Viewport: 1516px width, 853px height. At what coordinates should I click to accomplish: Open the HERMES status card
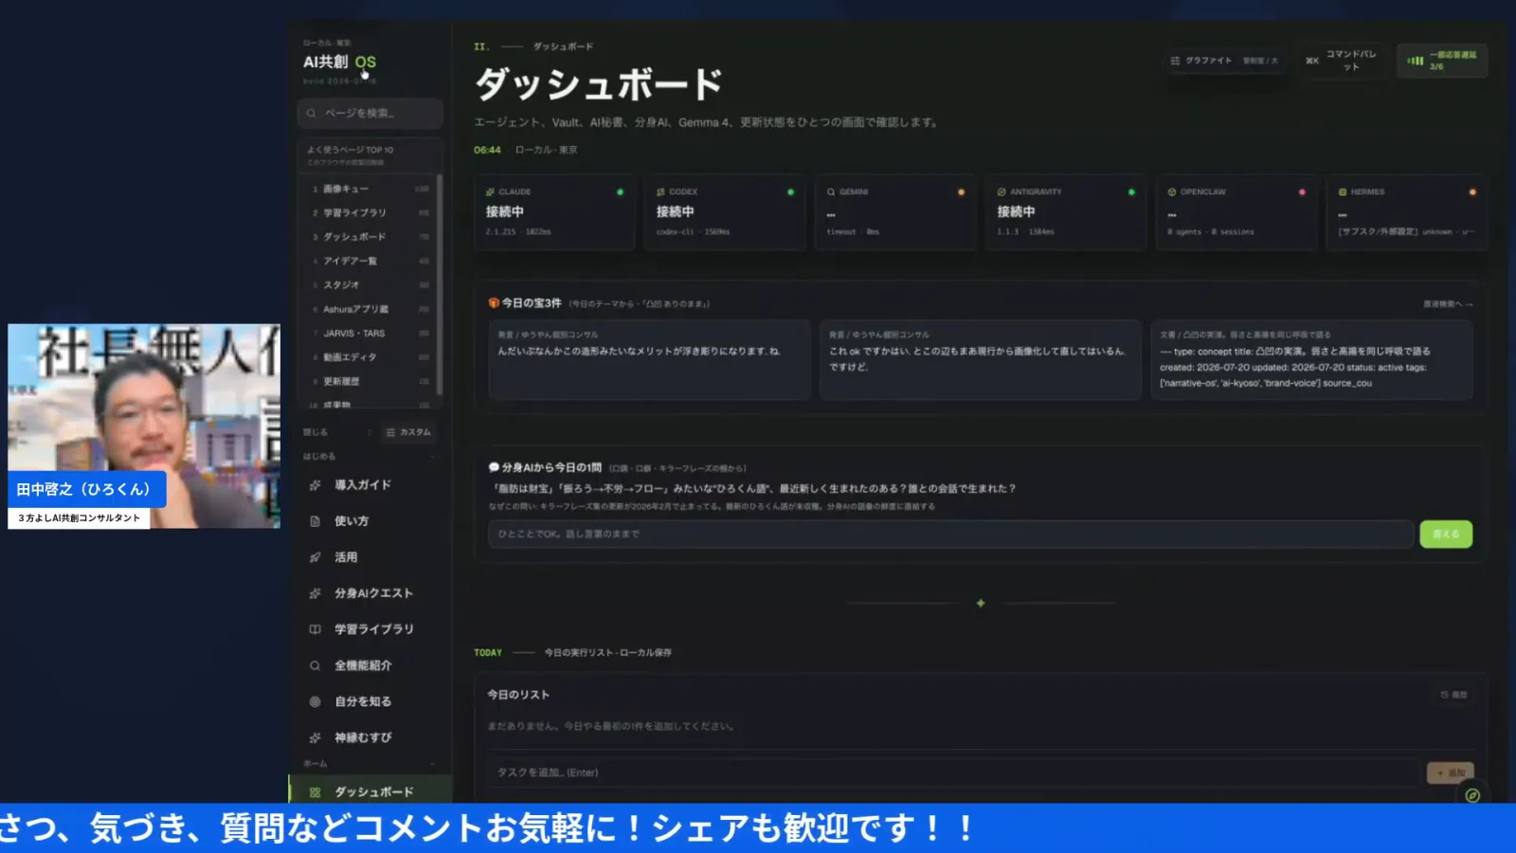[x=1407, y=213]
